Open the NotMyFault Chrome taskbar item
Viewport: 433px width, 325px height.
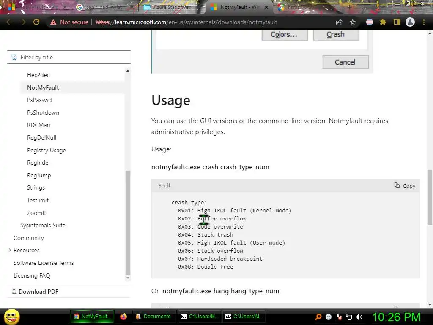(93, 317)
